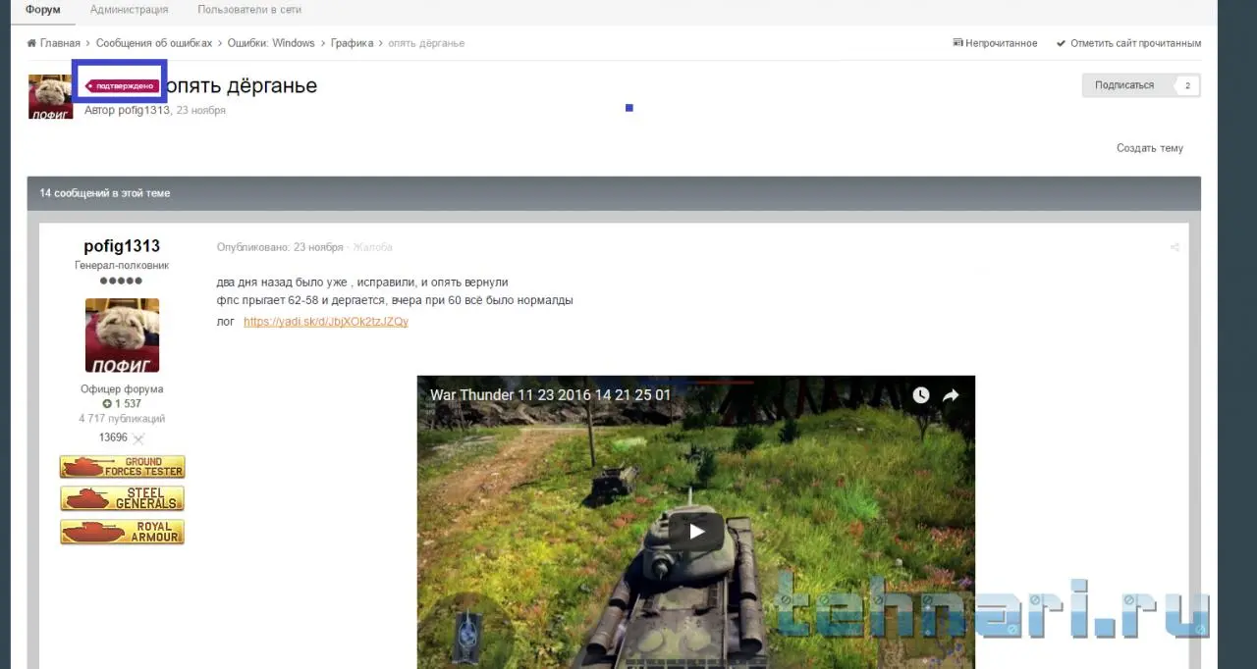This screenshot has width=1257, height=669.
Task: Click the Watch later clock icon on video
Action: [920, 395]
